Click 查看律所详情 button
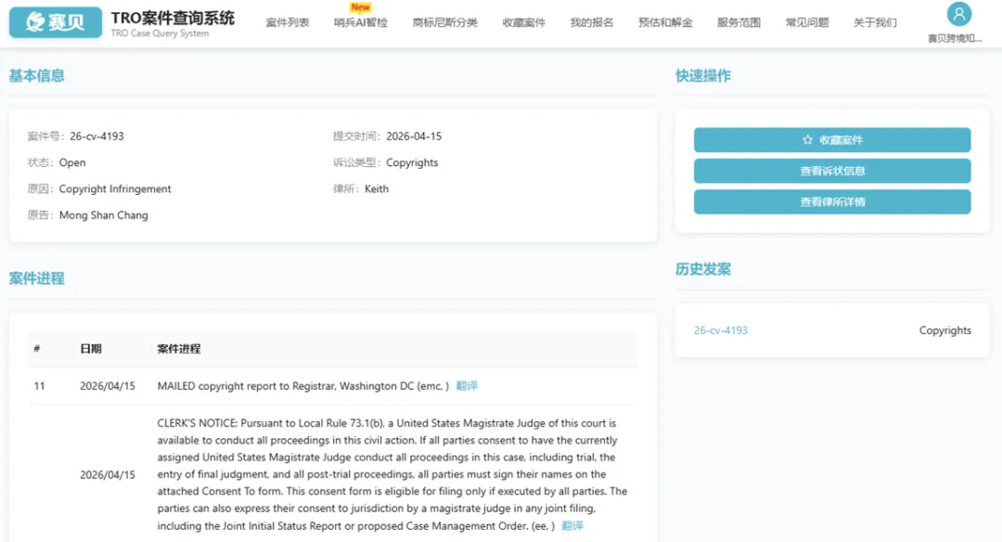This screenshot has width=1002, height=542. (832, 202)
